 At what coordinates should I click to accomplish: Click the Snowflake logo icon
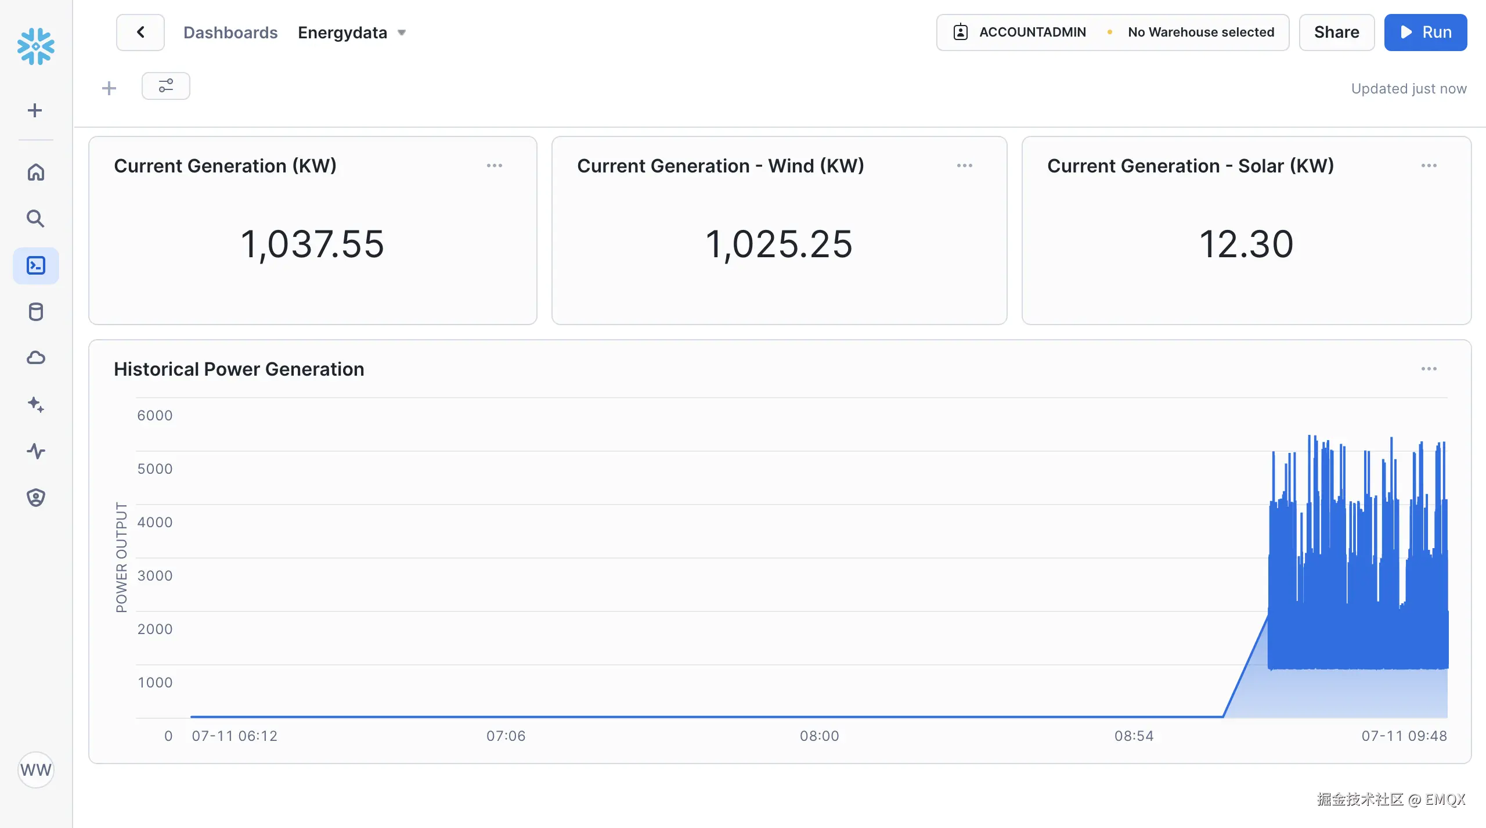(36, 46)
